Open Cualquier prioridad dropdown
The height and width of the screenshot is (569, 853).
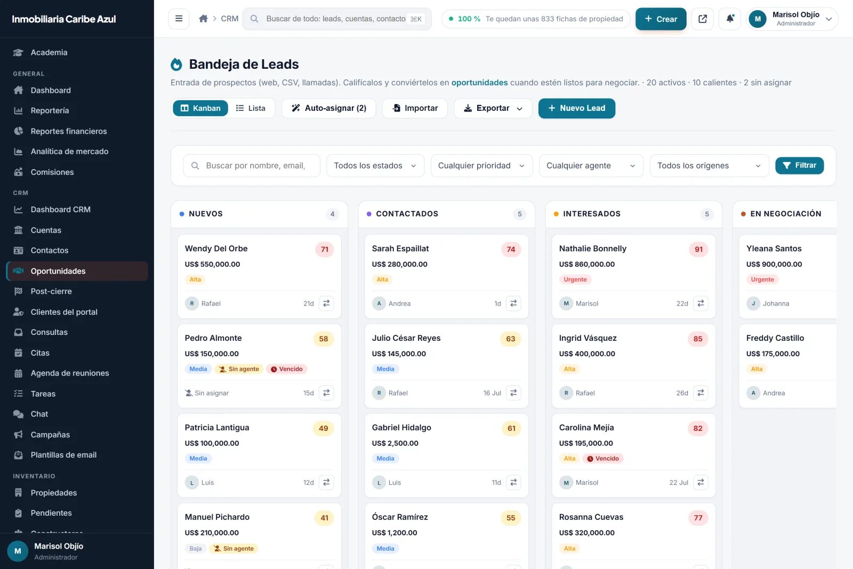(x=481, y=166)
